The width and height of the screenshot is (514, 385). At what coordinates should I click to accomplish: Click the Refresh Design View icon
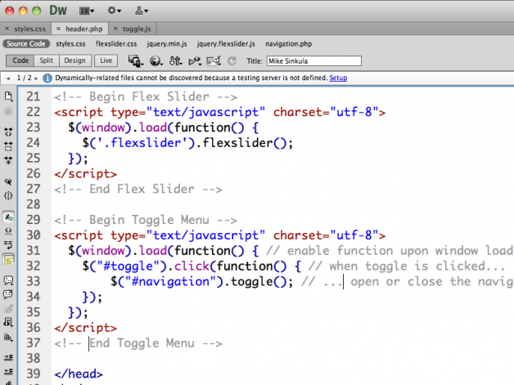pyautogui.click(x=232, y=60)
